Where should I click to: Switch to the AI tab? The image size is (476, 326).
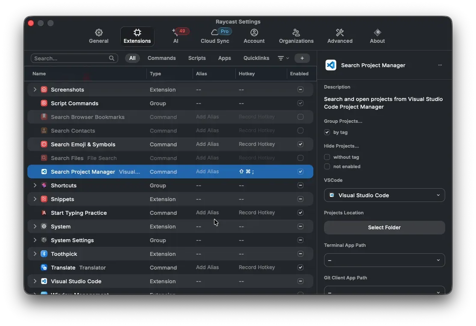pos(176,36)
